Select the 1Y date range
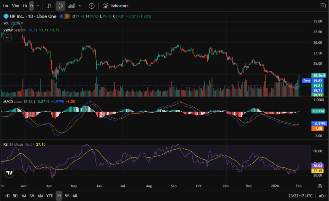 pos(59,196)
